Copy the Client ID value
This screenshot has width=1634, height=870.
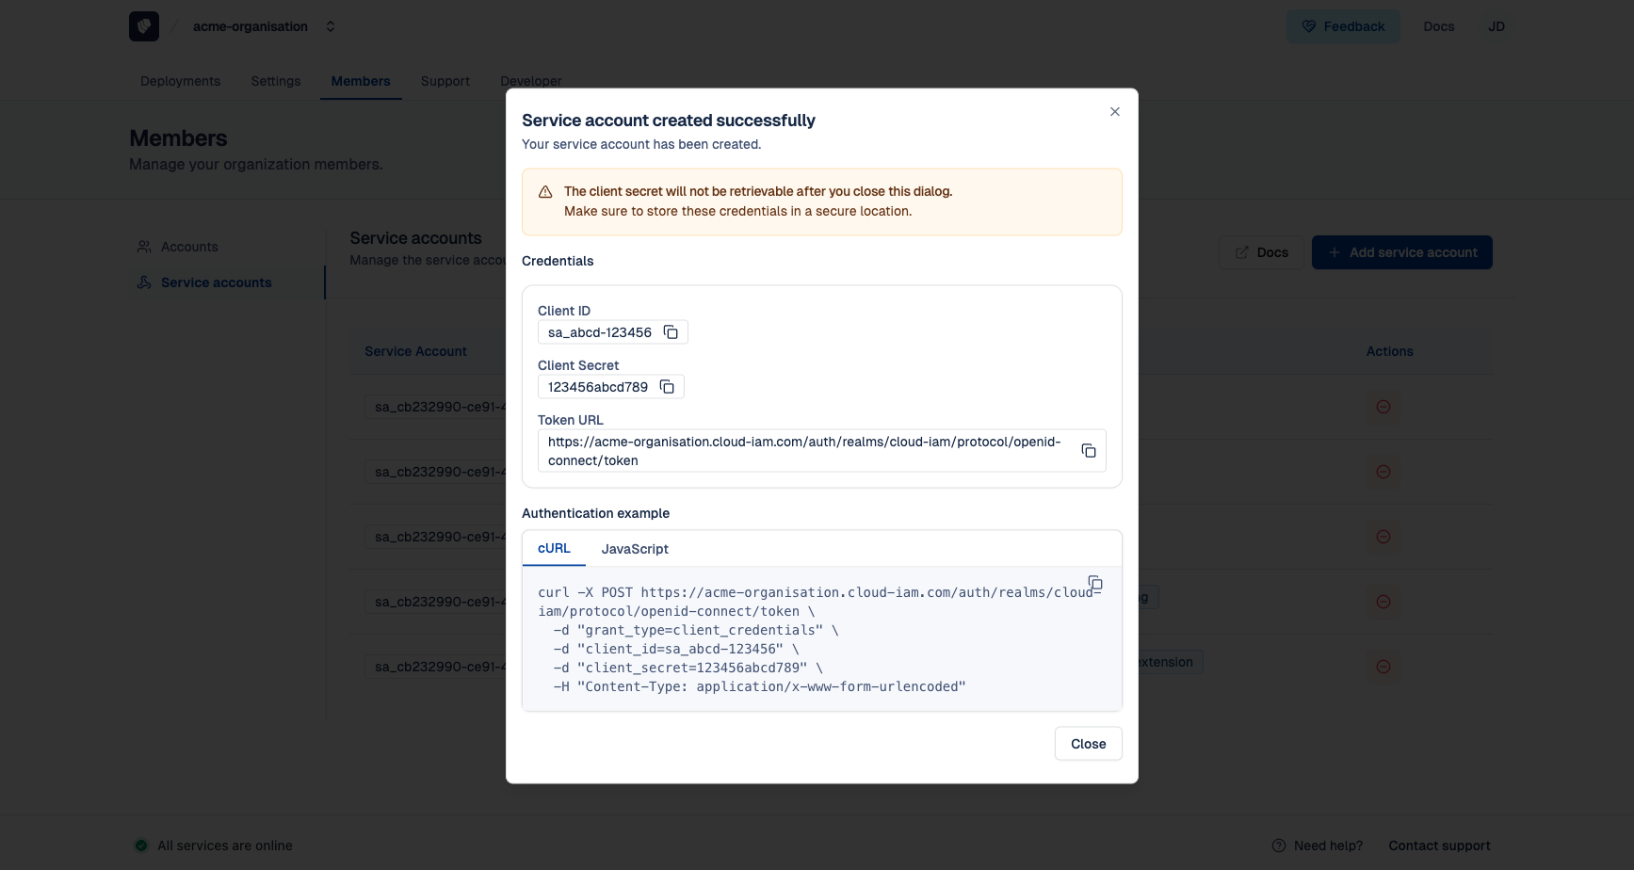coord(671,332)
